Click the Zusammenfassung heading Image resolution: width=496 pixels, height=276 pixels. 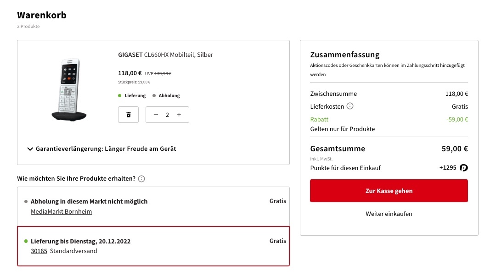click(x=345, y=55)
